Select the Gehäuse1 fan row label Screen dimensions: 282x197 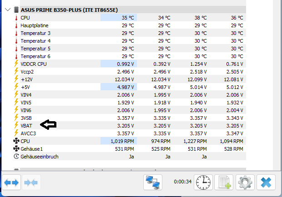[x=32, y=149]
